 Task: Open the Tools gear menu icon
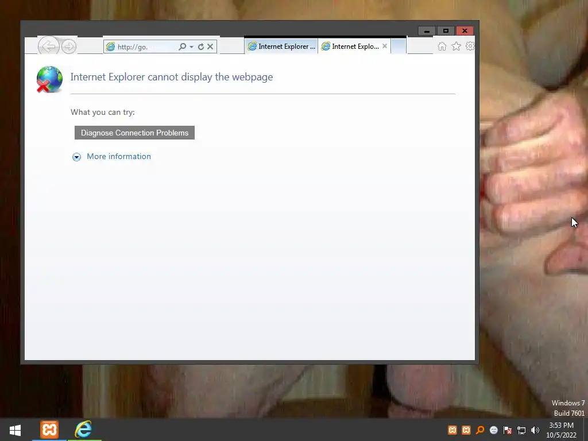470,46
